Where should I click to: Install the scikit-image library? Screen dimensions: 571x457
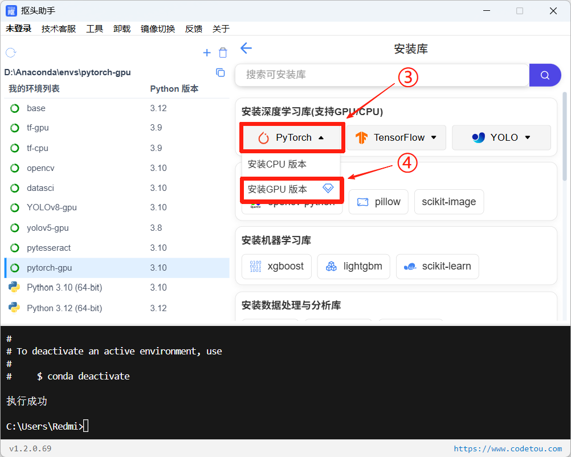[x=449, y=202]
